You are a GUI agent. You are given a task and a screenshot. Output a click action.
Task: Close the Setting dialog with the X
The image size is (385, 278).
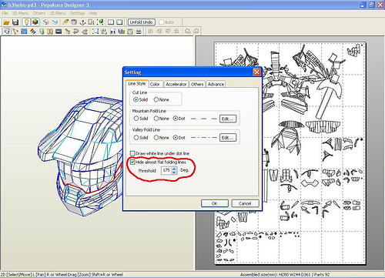tap(256, 72)
